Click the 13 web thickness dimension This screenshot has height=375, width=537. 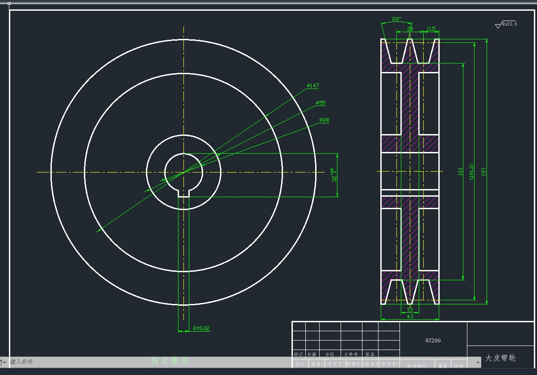(410, 309)
